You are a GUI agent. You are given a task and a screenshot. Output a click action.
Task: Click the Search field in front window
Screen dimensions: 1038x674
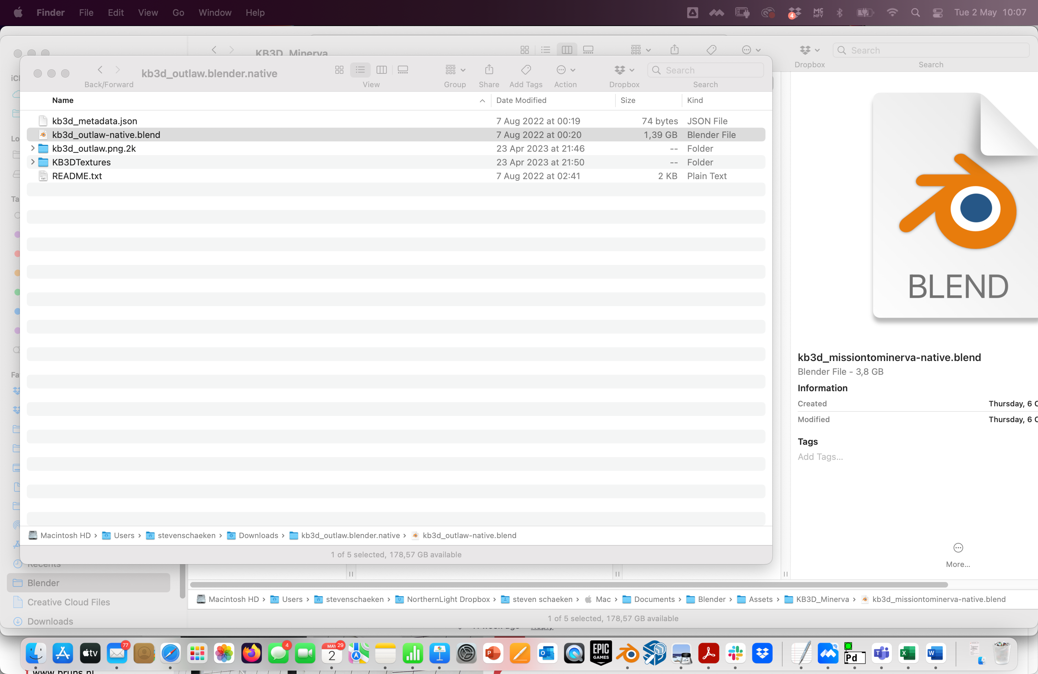coord(705,70)
